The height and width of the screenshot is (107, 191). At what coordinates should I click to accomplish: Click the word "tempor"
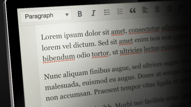tap(131, 88)
